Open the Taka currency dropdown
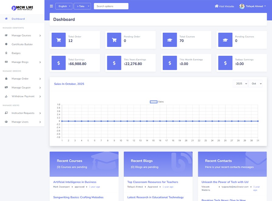272x201 pixels. (82, 6)
